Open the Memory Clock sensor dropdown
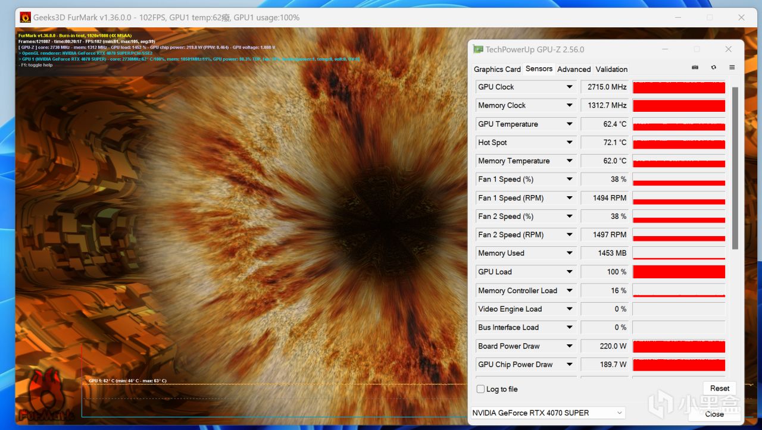Viewport: 762px width, 430px height. [569, 105]
